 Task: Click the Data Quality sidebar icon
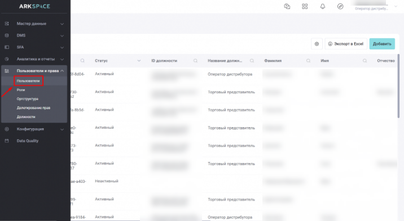coord(7,141)
